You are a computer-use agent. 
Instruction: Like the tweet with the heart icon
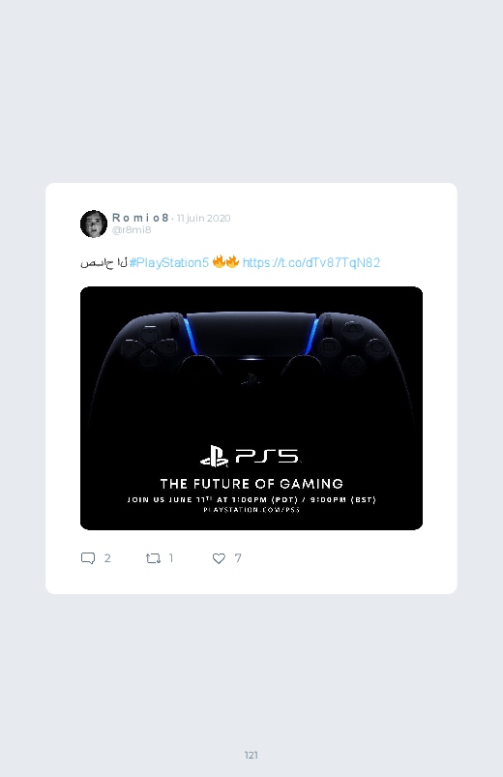click(219, 558)
